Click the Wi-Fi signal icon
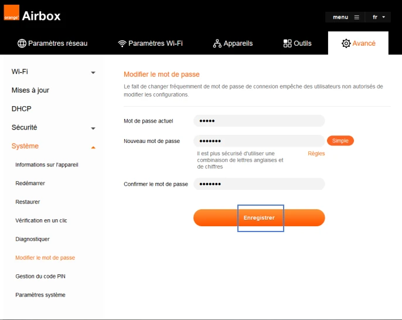This screenshot has height=320, width=402. [122, 43]
